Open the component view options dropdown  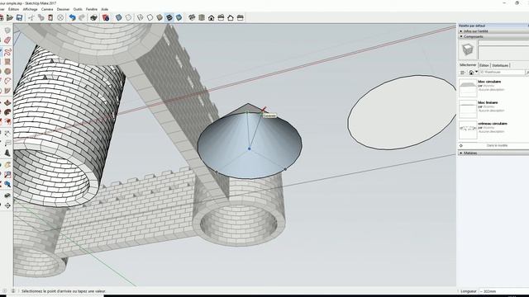tap(463, 73)
